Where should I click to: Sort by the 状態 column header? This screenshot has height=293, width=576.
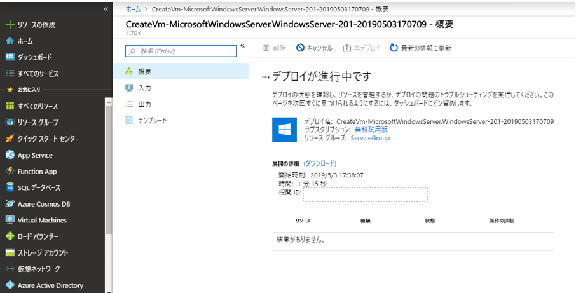coord(430,221)
